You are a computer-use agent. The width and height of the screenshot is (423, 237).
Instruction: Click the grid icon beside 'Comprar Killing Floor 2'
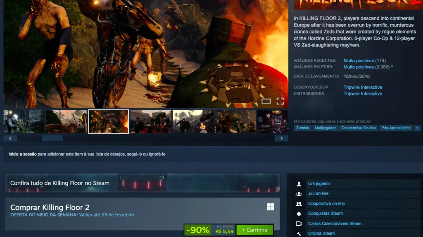click(x=271, y=207)
